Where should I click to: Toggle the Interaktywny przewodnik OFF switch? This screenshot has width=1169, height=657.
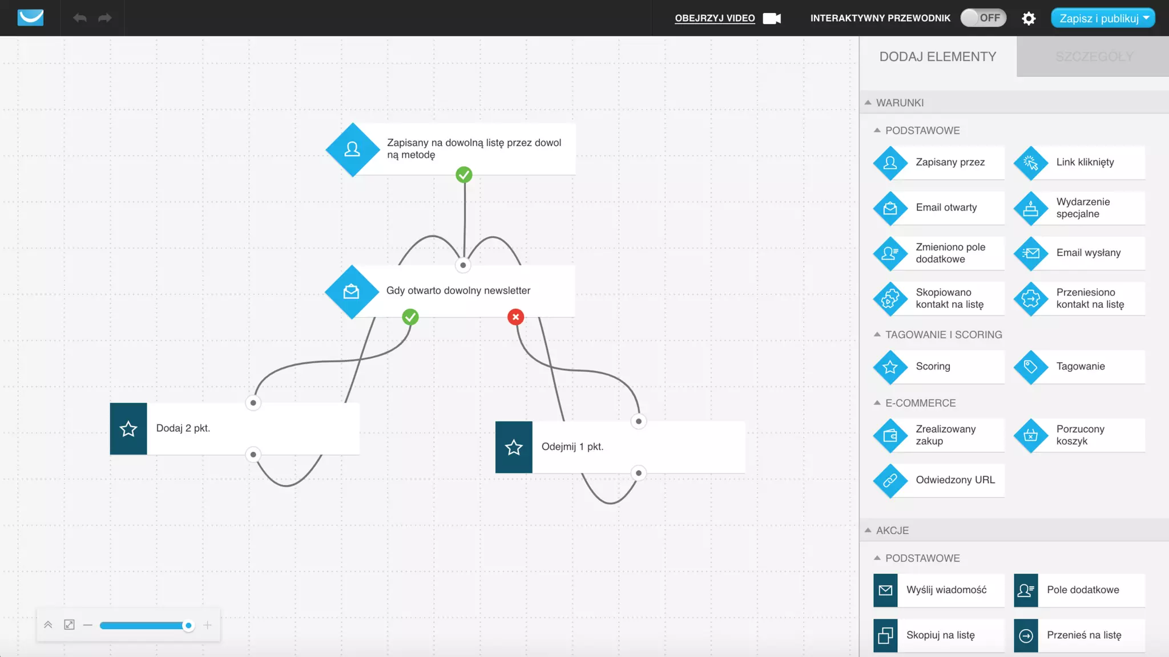click(983, 18)
